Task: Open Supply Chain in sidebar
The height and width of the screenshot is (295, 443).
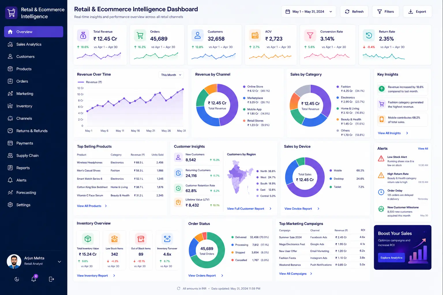Action: [33, 156]
